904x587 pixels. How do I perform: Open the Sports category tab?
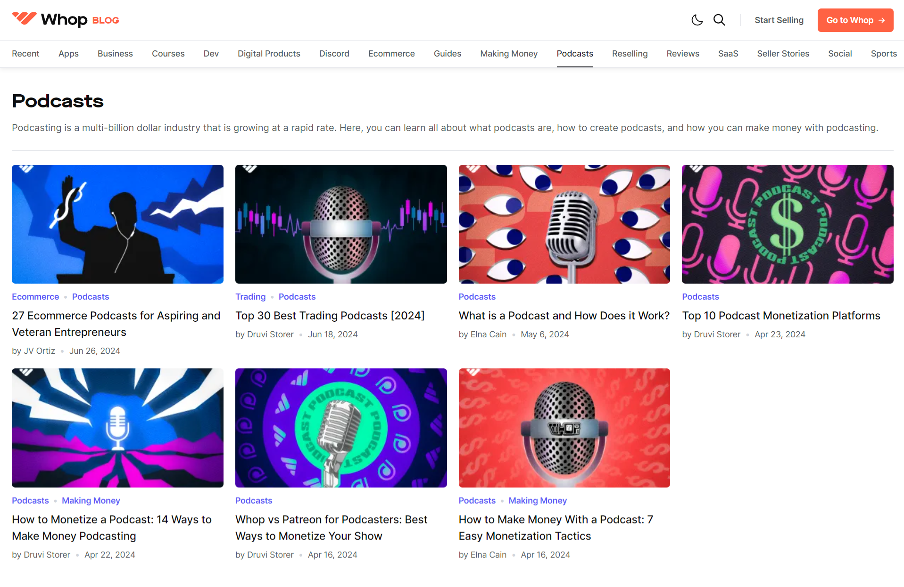(x=884, y=54)
